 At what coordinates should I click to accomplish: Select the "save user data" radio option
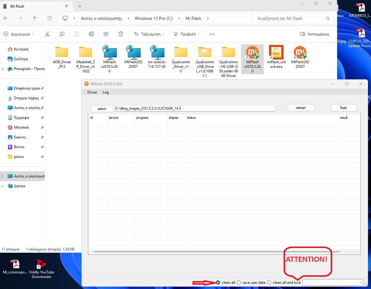tap(239, 283)
